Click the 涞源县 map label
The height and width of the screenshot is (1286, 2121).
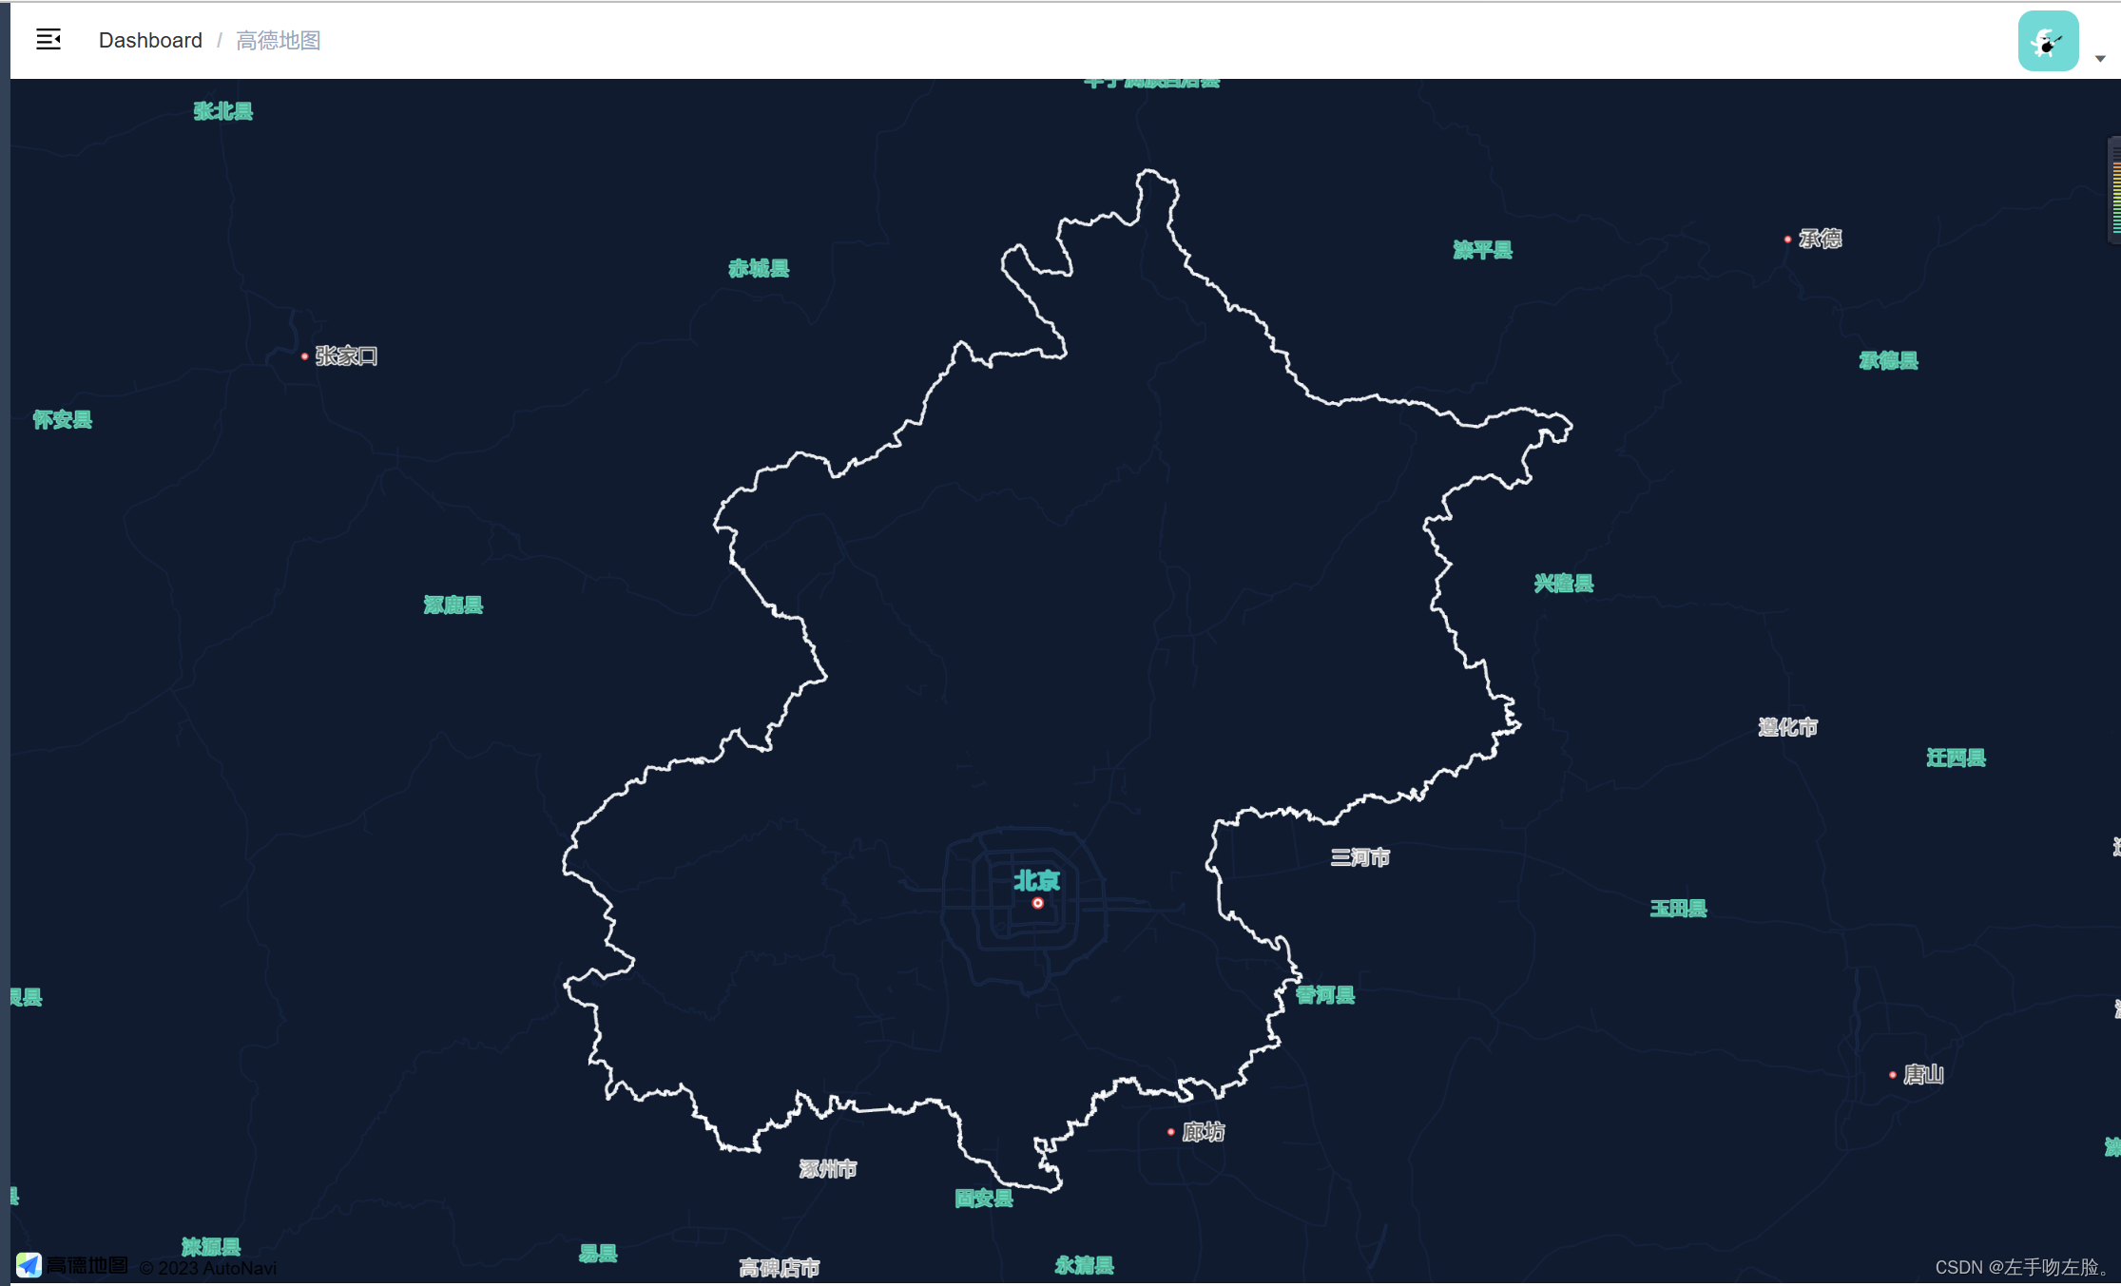tap(211, 1246)
